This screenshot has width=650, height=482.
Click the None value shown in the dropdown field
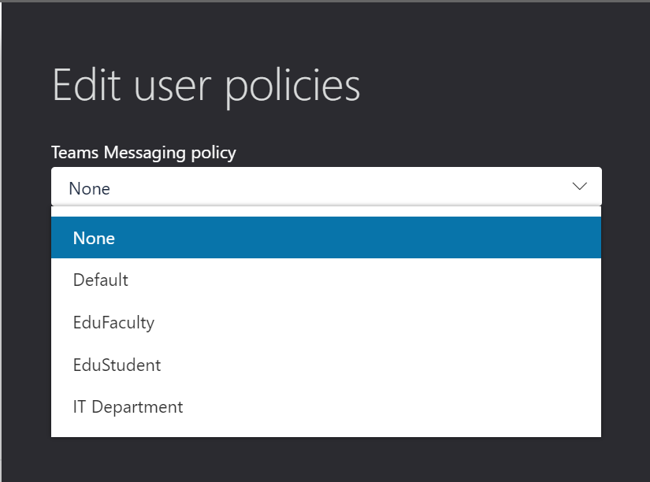(90, 188)
